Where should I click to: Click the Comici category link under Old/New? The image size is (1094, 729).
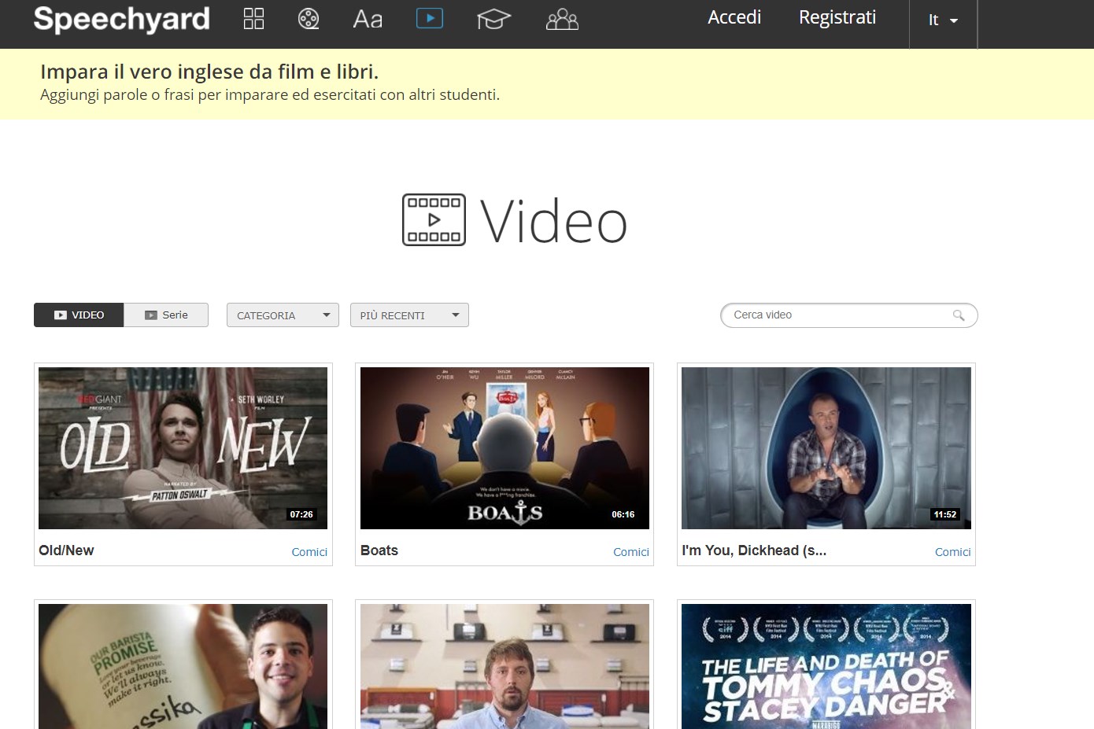tap(309, 552)
